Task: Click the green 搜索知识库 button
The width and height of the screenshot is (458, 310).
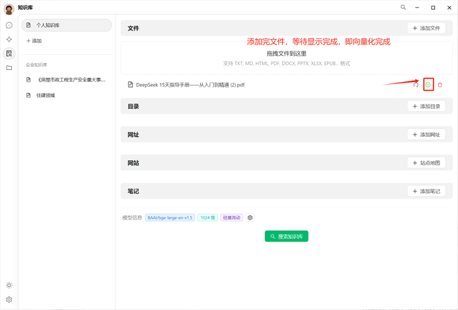Action: click(286, 236)
